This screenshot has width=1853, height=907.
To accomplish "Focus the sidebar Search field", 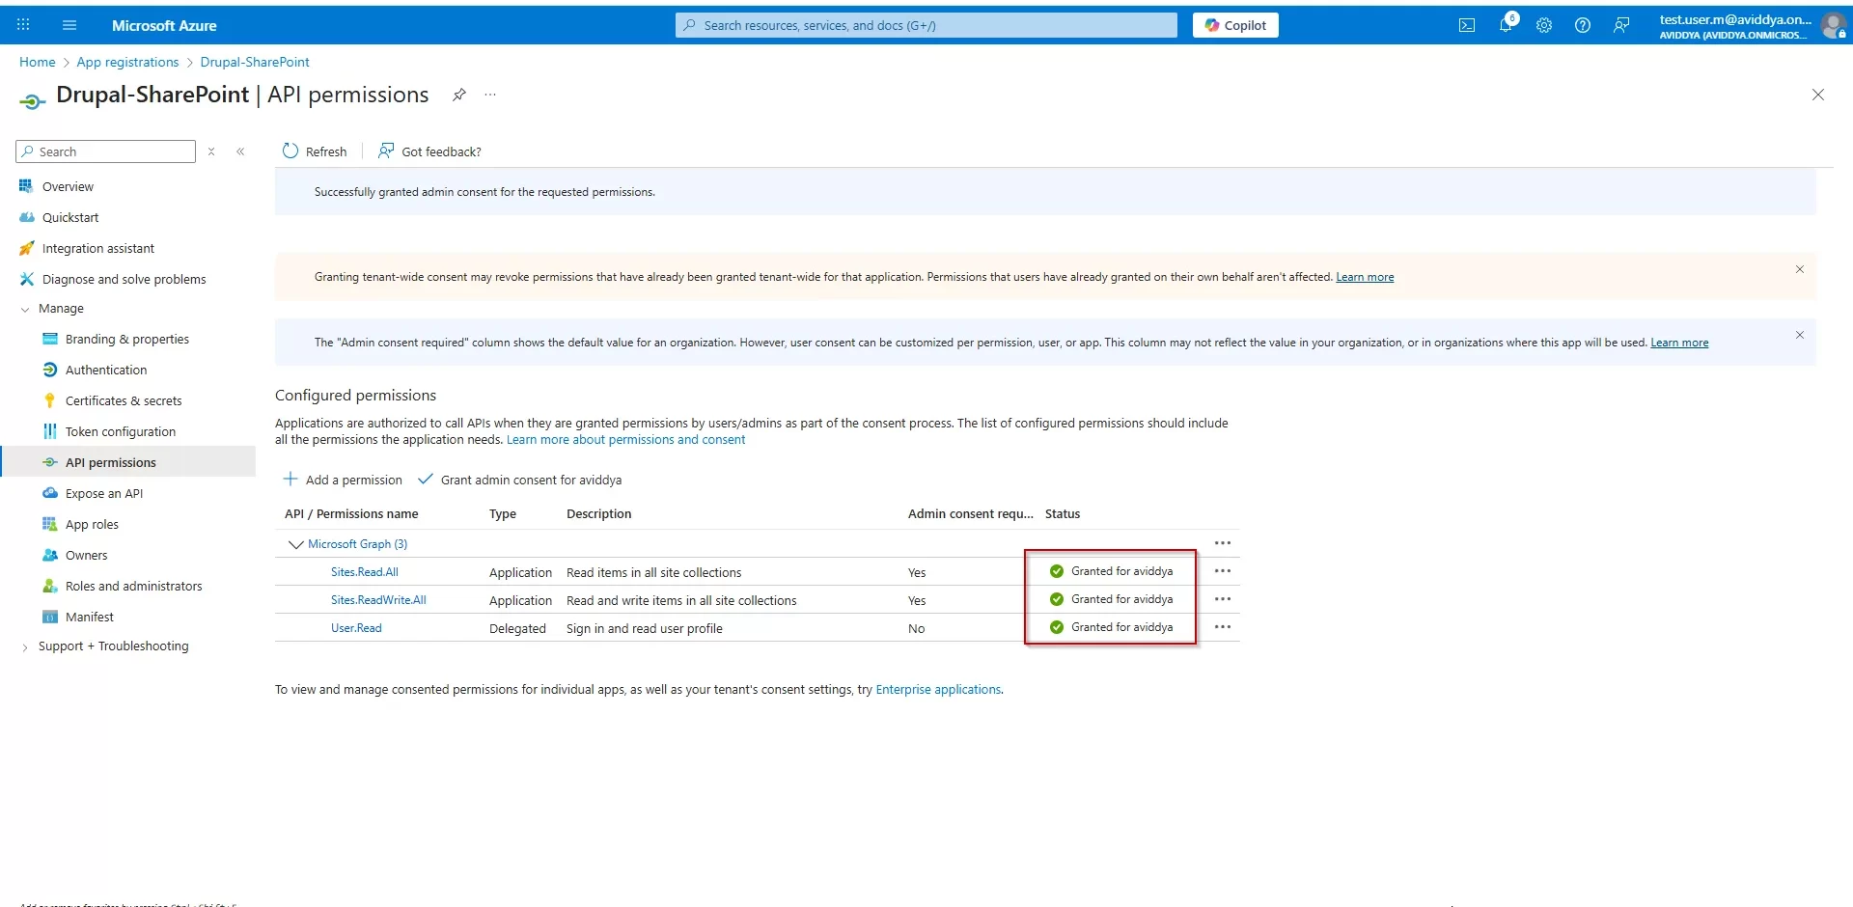I will pyautogui.click(x=106, y=151).
